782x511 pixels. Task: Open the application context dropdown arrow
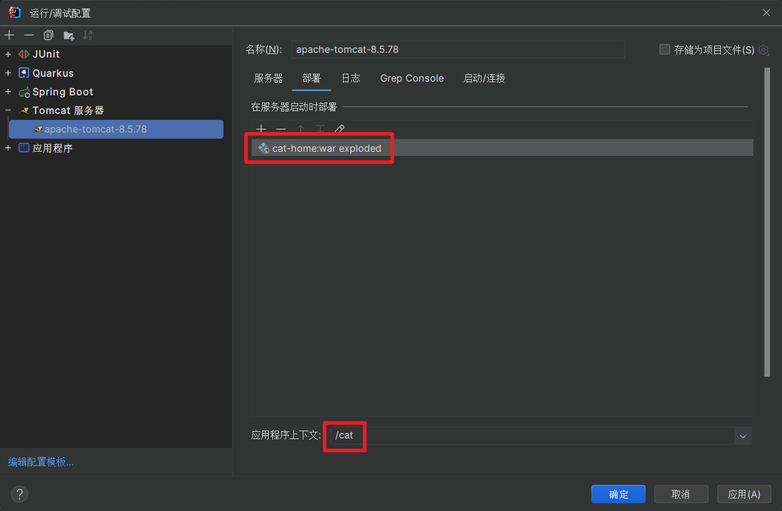[x=743, y=436]
